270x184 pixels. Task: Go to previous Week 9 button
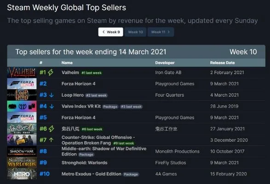click(111, 32)
